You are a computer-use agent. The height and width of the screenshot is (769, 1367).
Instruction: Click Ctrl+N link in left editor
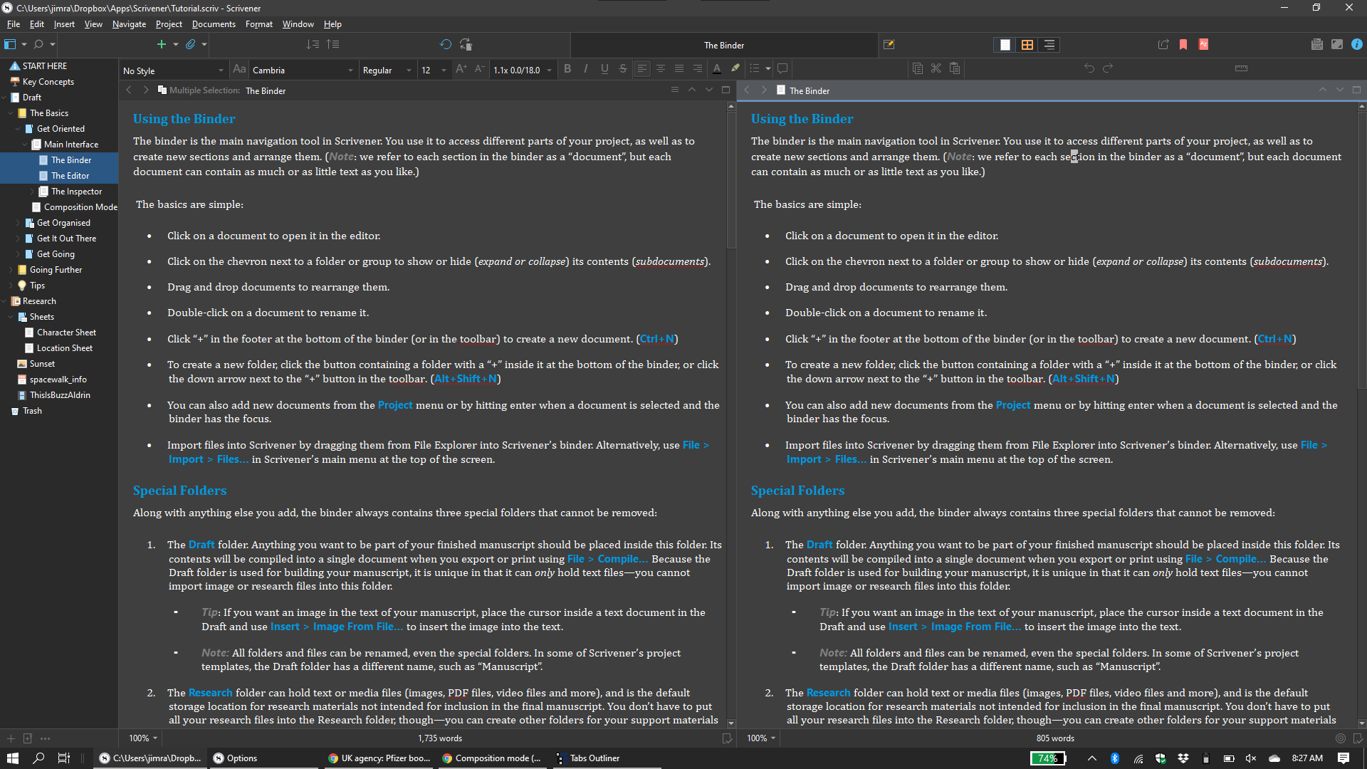pos(657,339)
